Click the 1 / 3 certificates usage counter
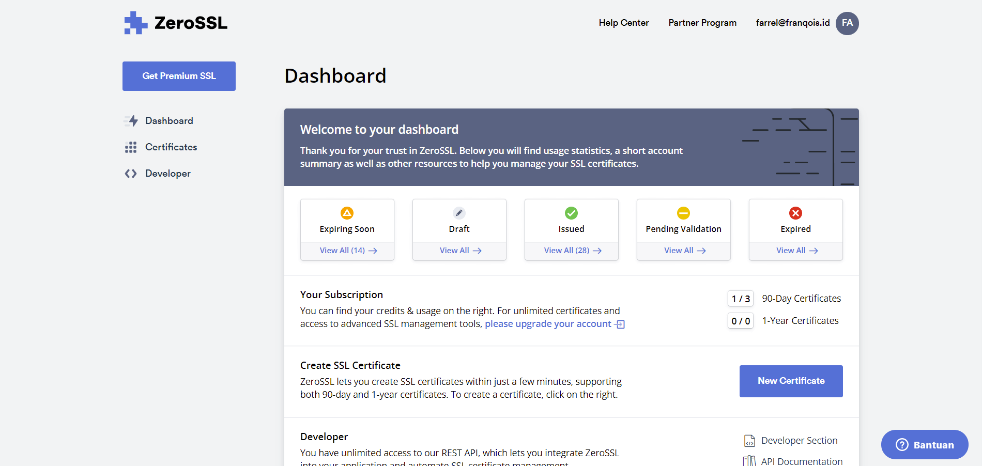The height and width of the screenshot is (466, 982). [x=741, y=299]
